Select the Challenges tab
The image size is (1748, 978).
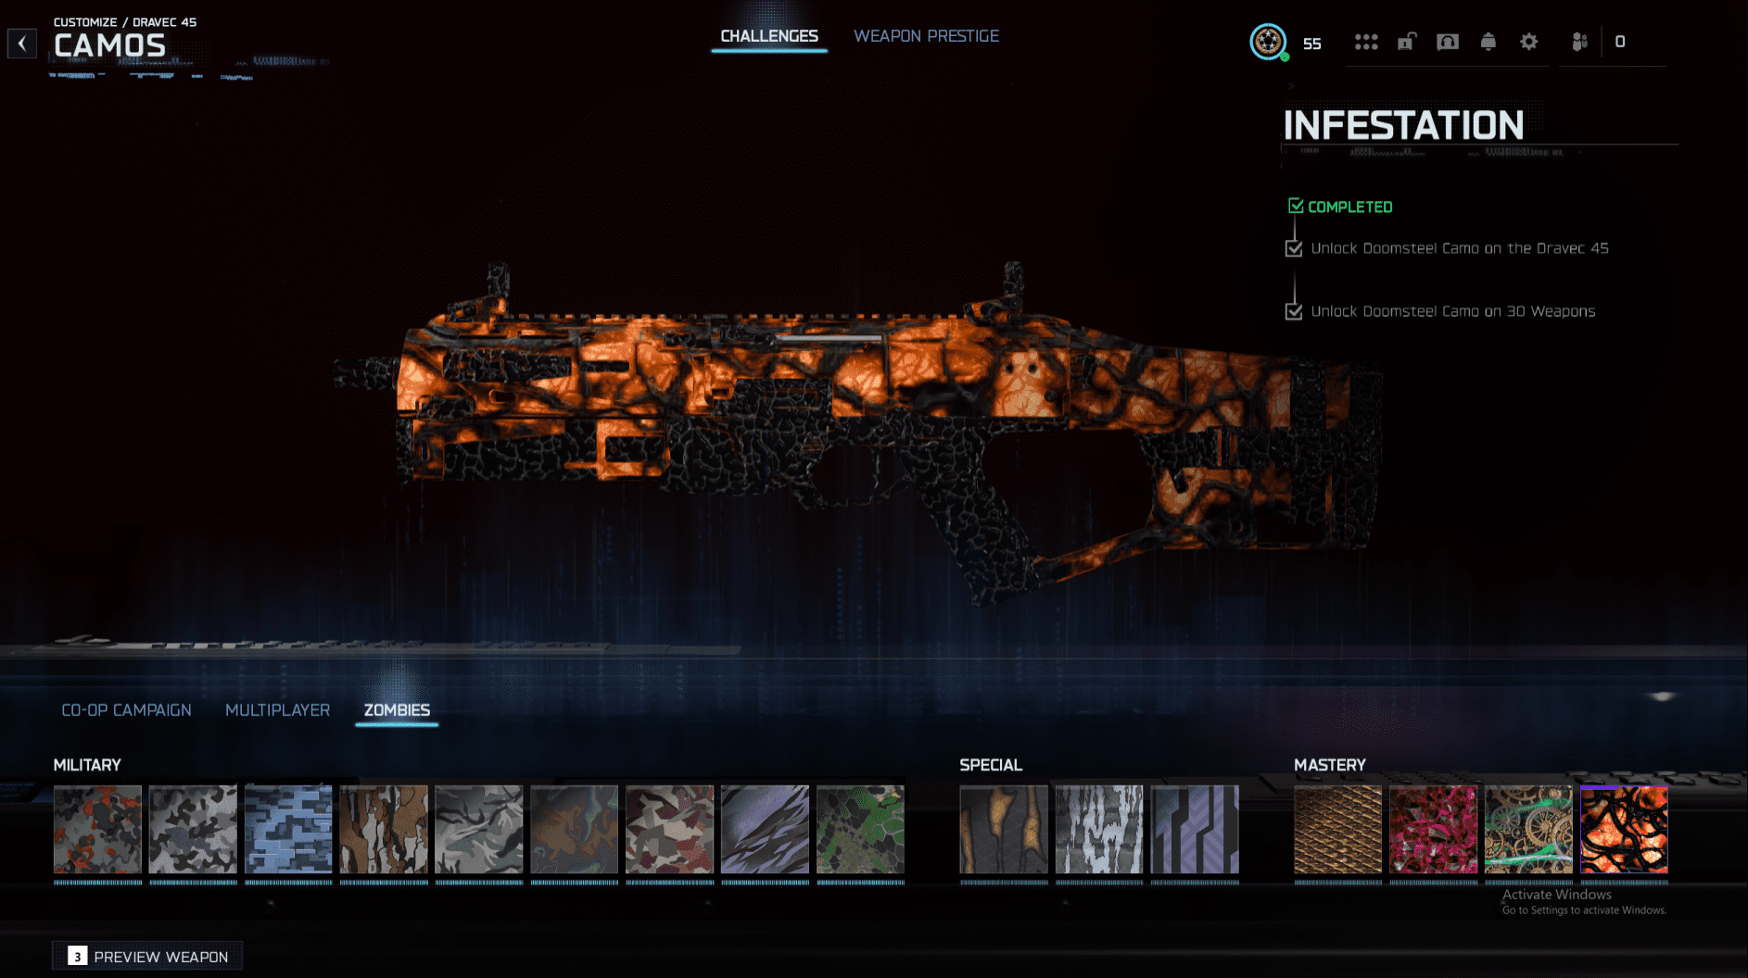768,36
